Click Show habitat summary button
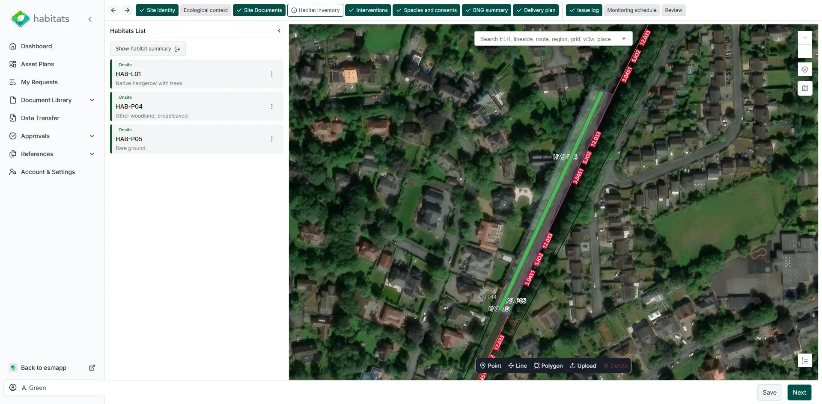Screen dimensions: 822x404 [148, 49]
